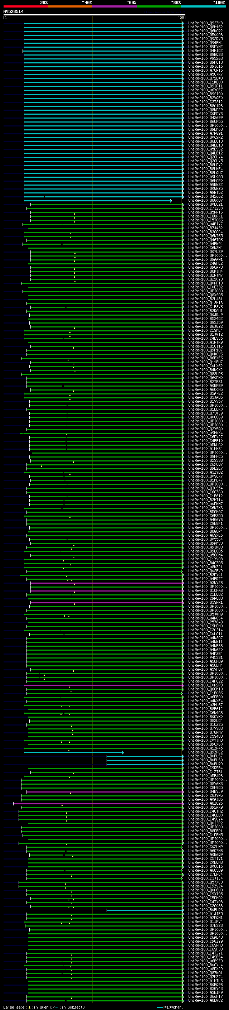Screen dimensions: 229x1010
Task: Click hit label UniRef100_B0FUR9
Action: pos(205,764)
